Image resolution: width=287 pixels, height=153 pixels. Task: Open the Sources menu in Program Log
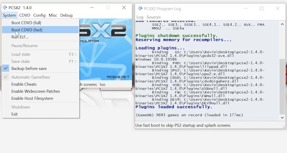(153, 17)
